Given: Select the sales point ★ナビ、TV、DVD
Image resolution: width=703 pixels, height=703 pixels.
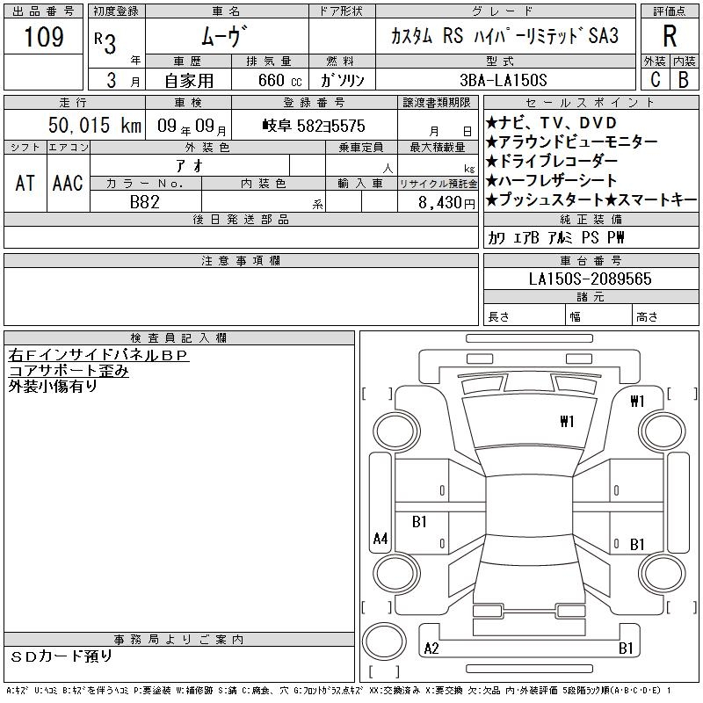Looking at the screenshot, I should (551, 123).
